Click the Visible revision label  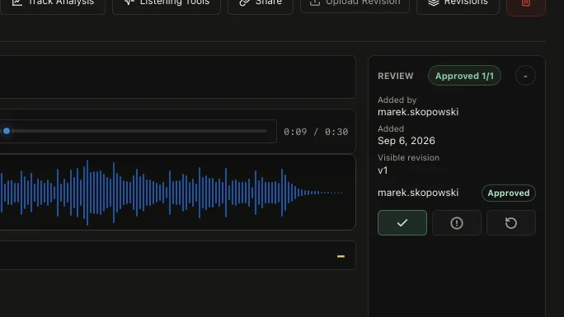pos(408,157)
